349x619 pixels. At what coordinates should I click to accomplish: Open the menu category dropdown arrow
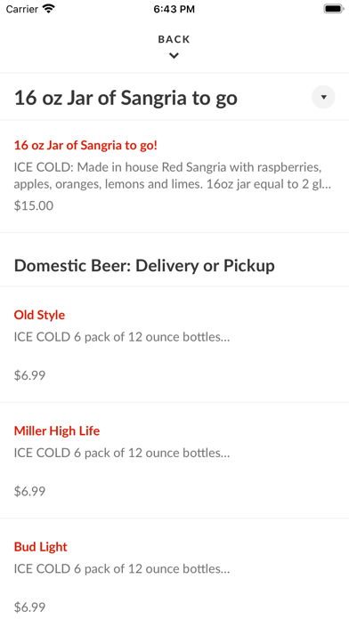tap(323, 97)
